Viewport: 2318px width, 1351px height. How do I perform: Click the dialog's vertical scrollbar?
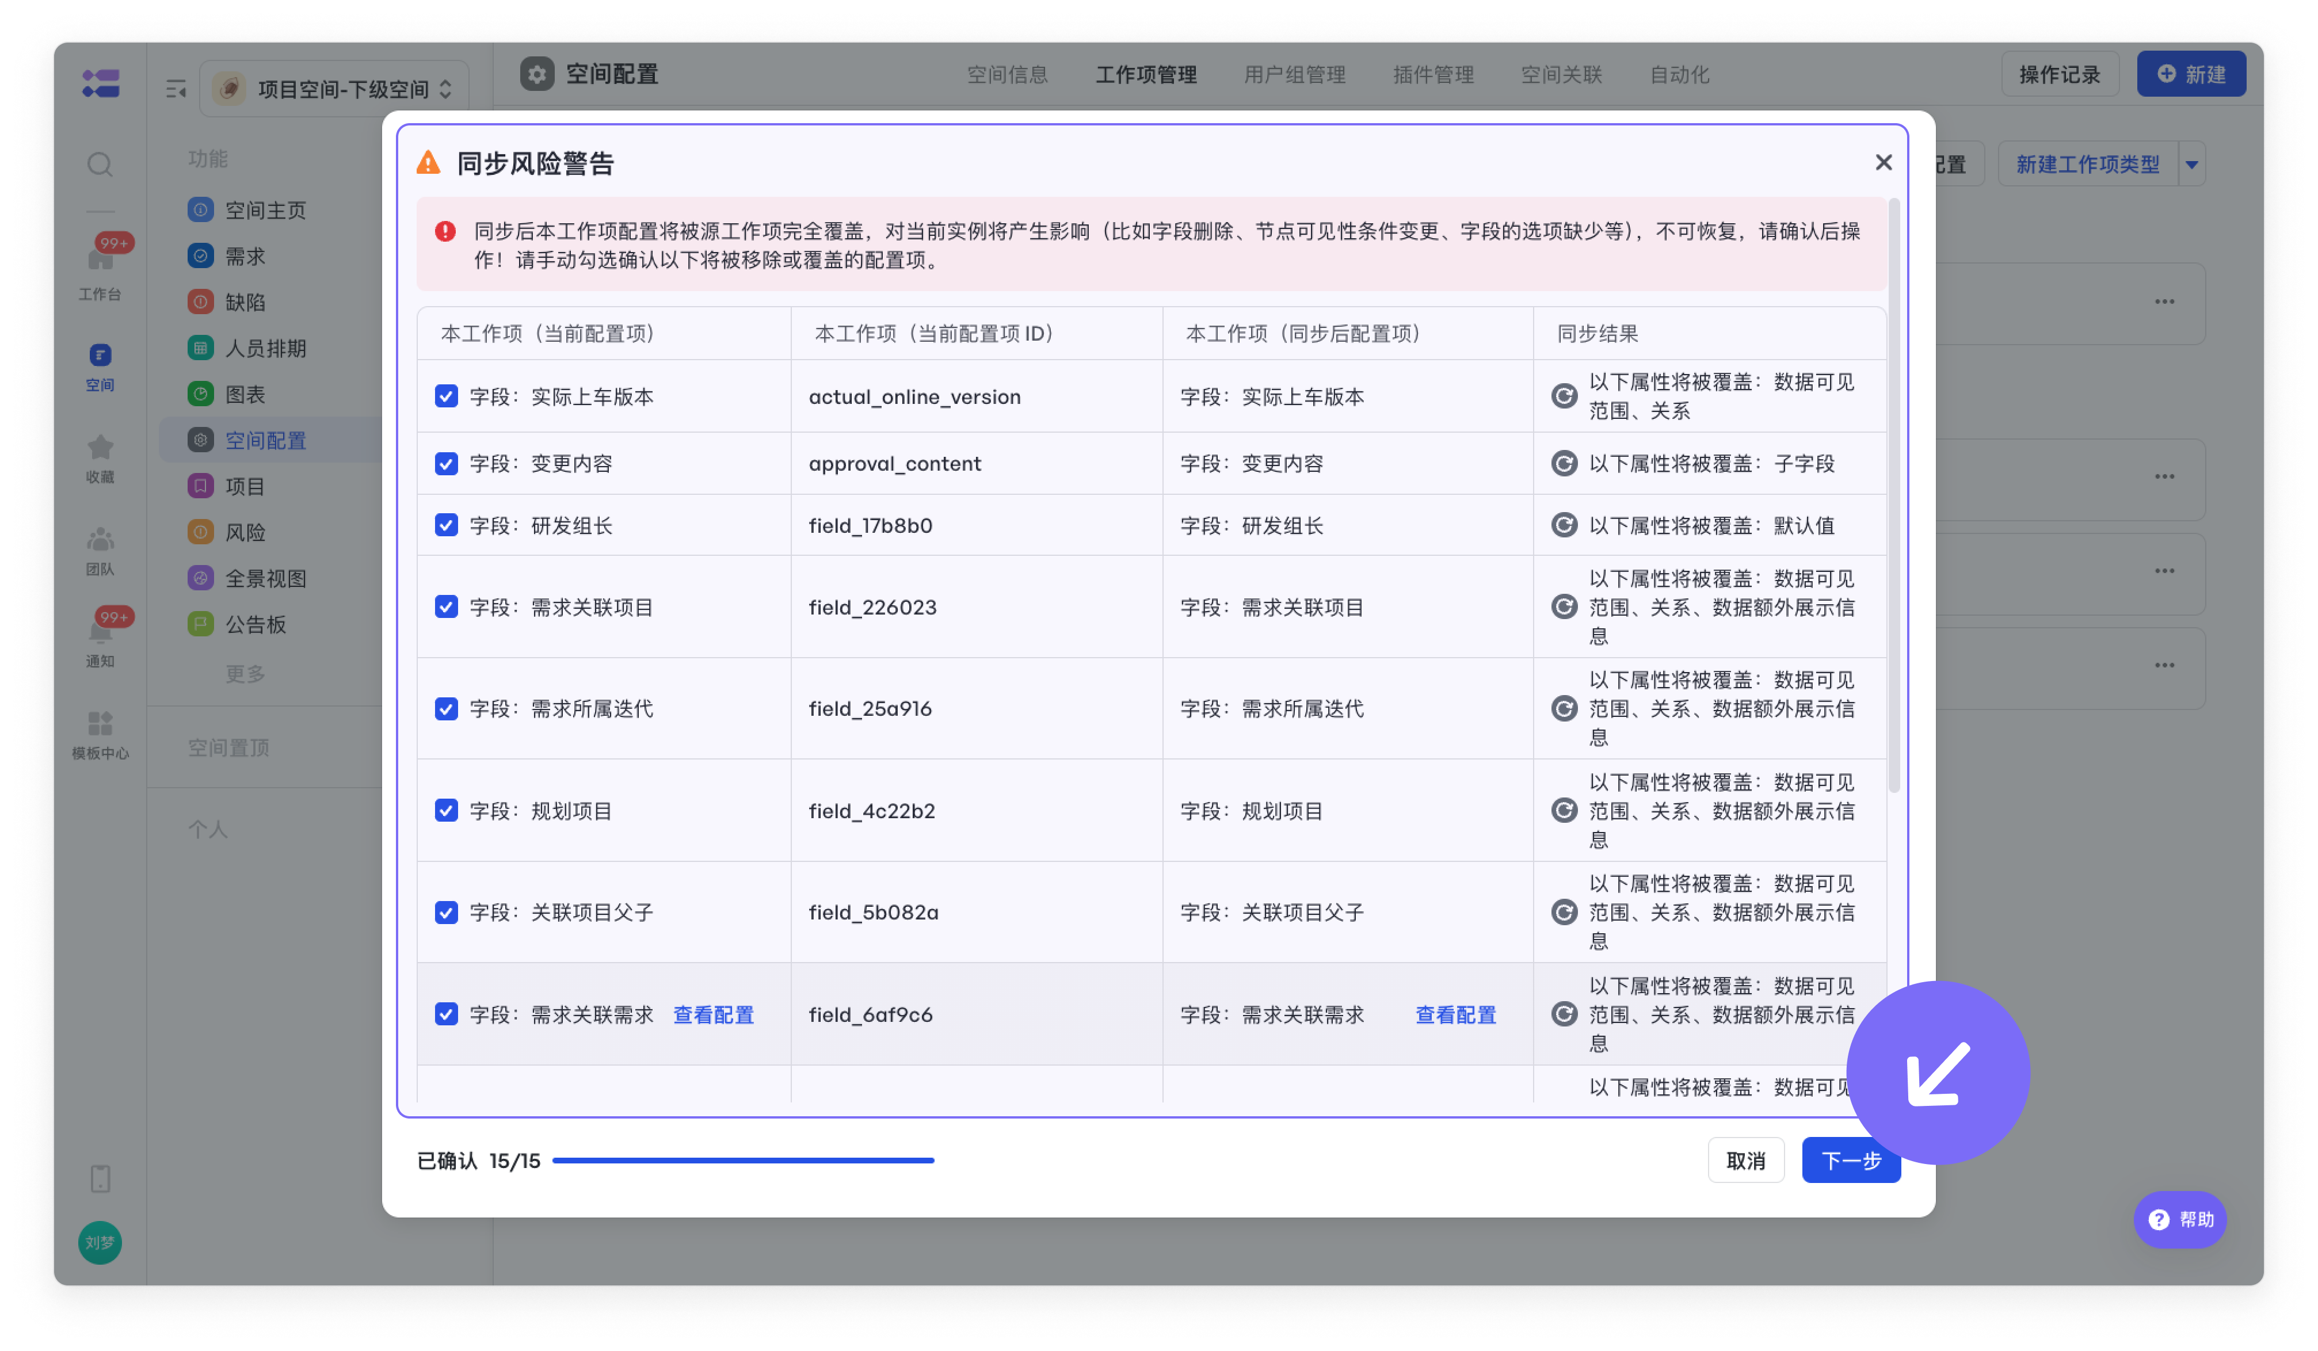pos(1893,497)
